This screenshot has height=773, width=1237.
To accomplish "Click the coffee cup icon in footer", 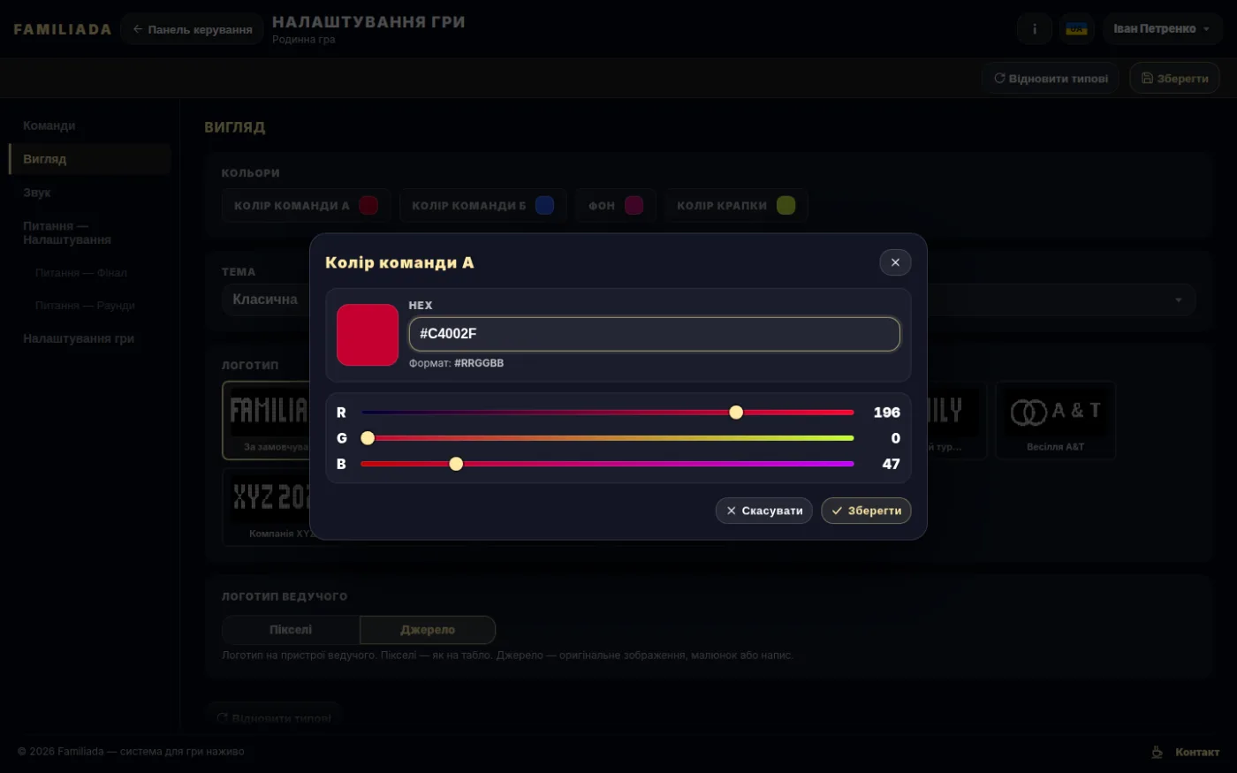I will click(x=1157, y=752).
